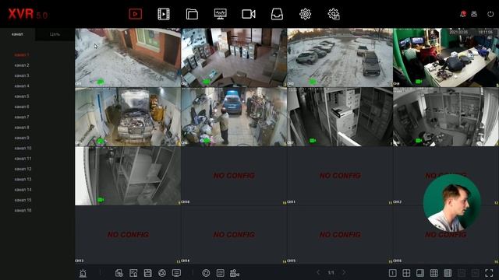499x280 pixels.
Task: Click the add camera icon in bottom toolbar
Action: coord(235,273)
